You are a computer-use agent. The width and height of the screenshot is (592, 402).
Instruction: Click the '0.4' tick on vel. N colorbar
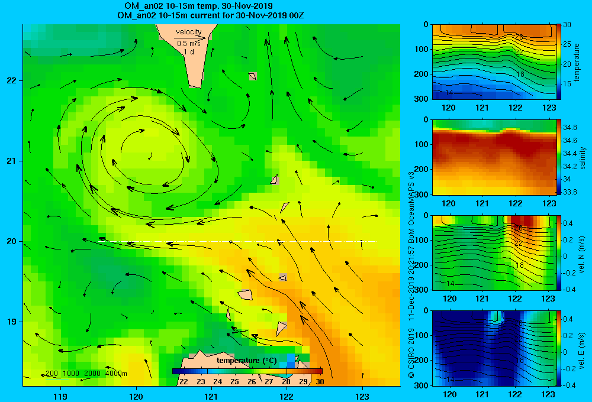click(x=568, y=223)
